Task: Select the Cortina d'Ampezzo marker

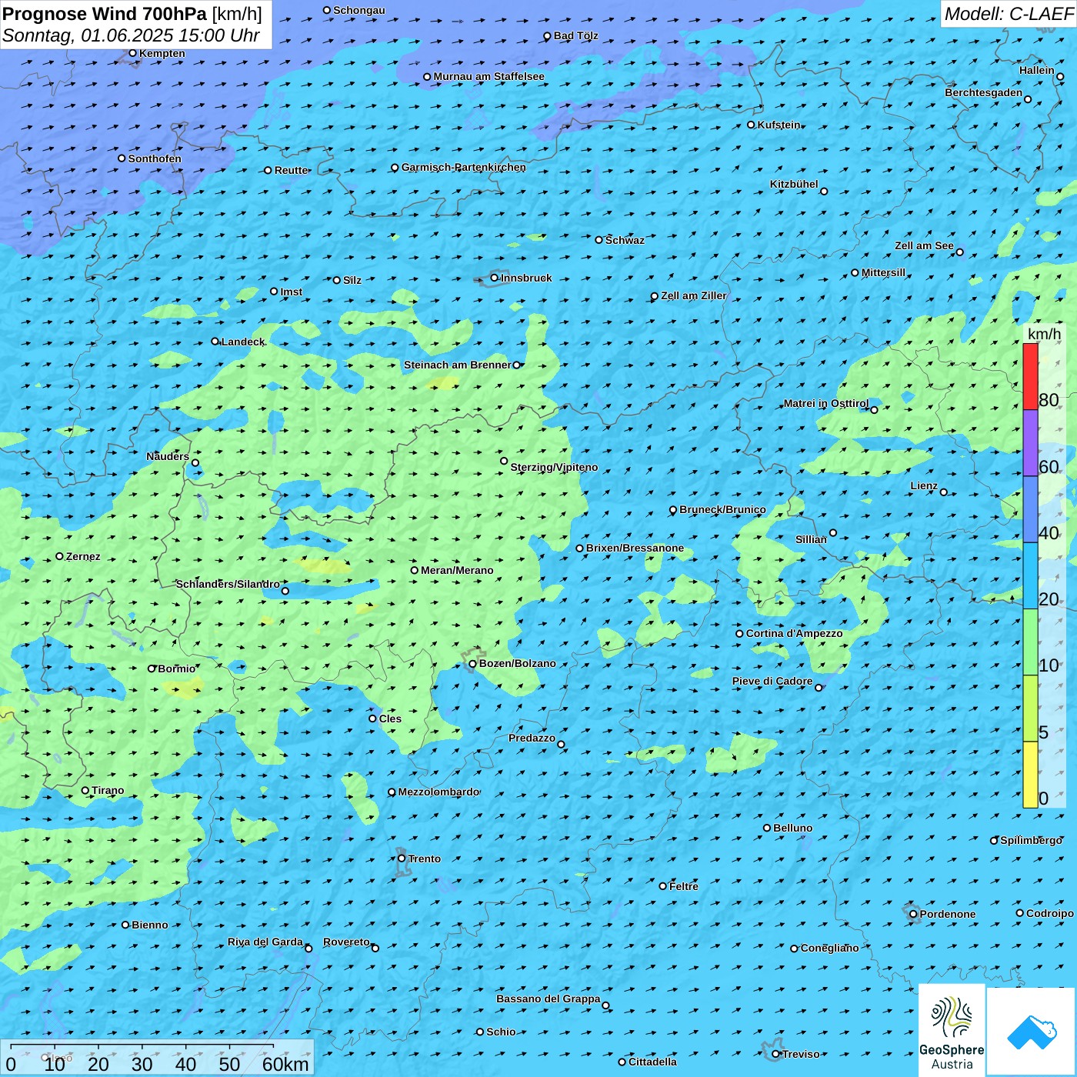Action: coord(739,634)
